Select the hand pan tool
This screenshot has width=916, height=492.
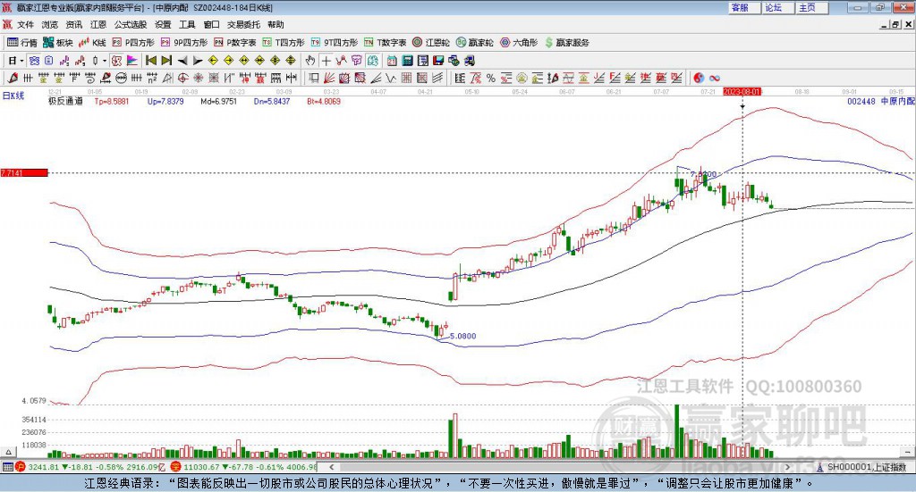coord(310,61)
